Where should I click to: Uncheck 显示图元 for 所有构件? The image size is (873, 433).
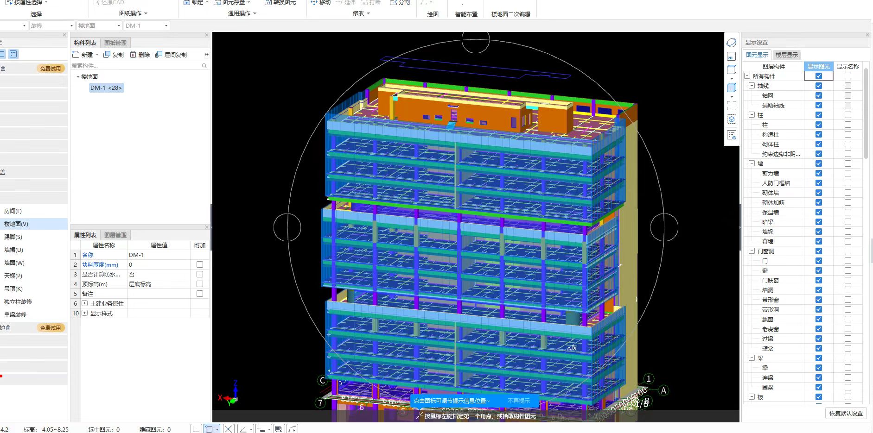coord(818,76)
